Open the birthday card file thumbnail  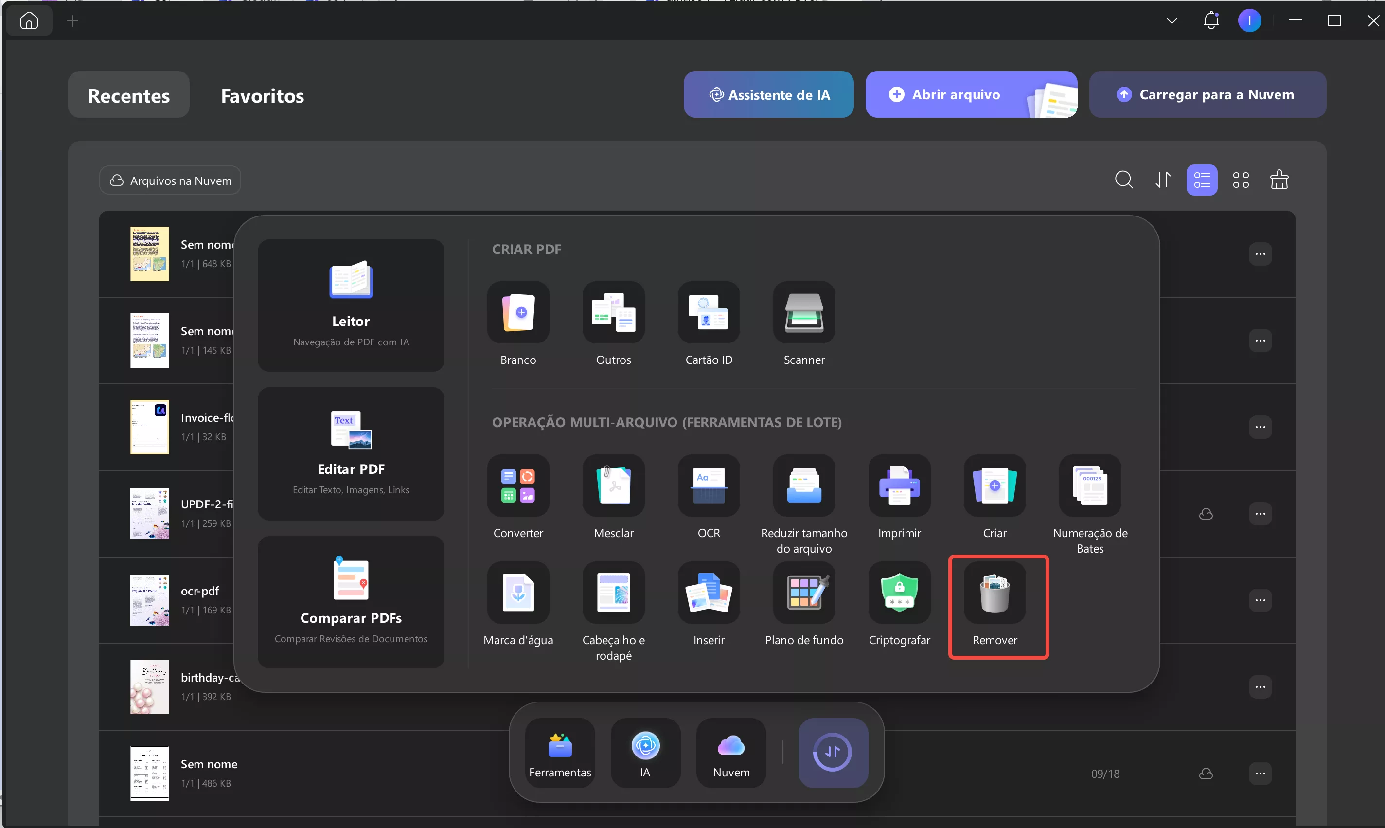pyautogui.click(x=149, y=687)
